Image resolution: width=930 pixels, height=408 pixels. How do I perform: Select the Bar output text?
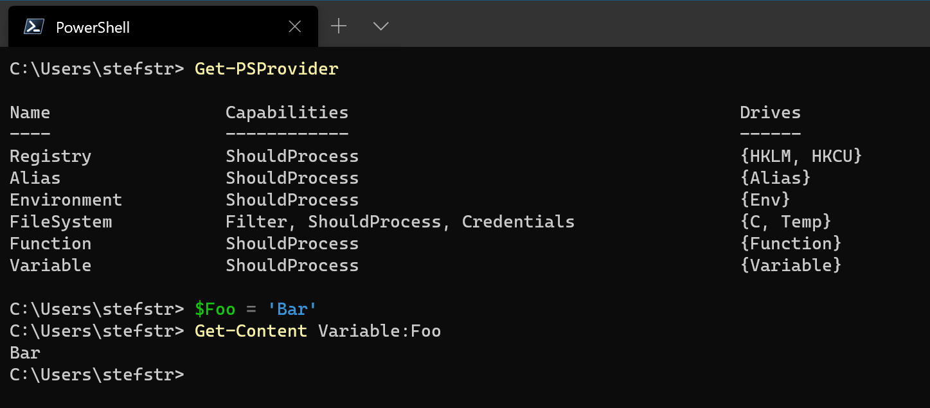(24, 352)
